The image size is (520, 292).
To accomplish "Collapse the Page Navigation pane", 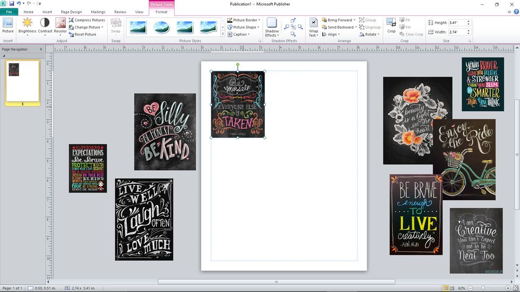I will click(41, 49).
